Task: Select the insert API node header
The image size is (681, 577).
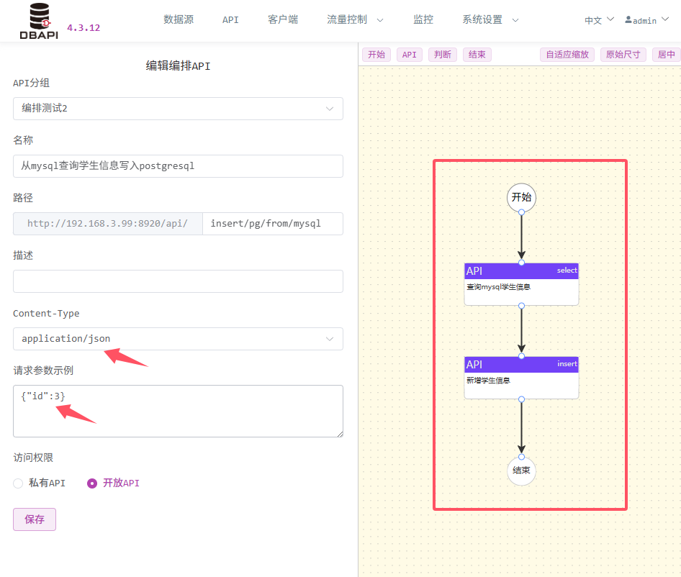Action: (x=521, y=364)
